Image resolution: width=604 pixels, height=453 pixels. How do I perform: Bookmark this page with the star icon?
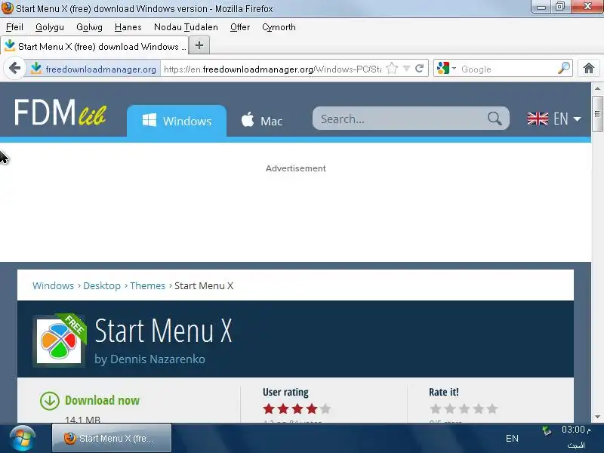pyautogui.click(x=392, y=69)
